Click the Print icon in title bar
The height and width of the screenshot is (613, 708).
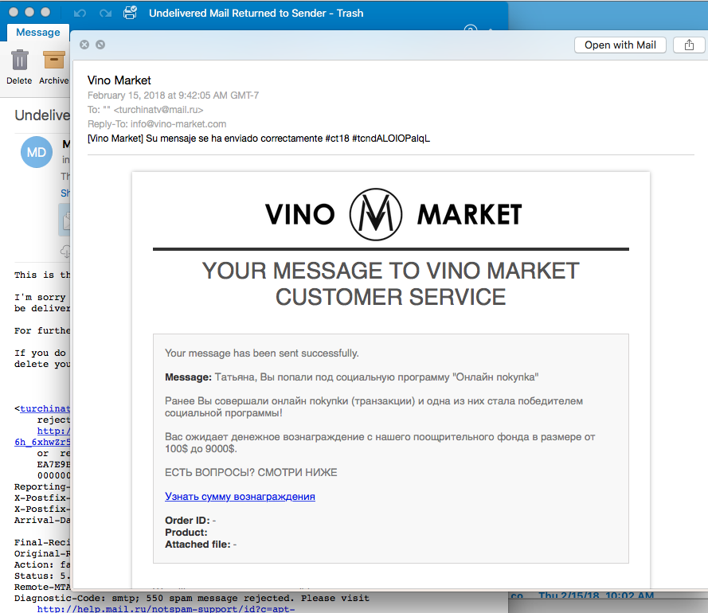point(130,13)
